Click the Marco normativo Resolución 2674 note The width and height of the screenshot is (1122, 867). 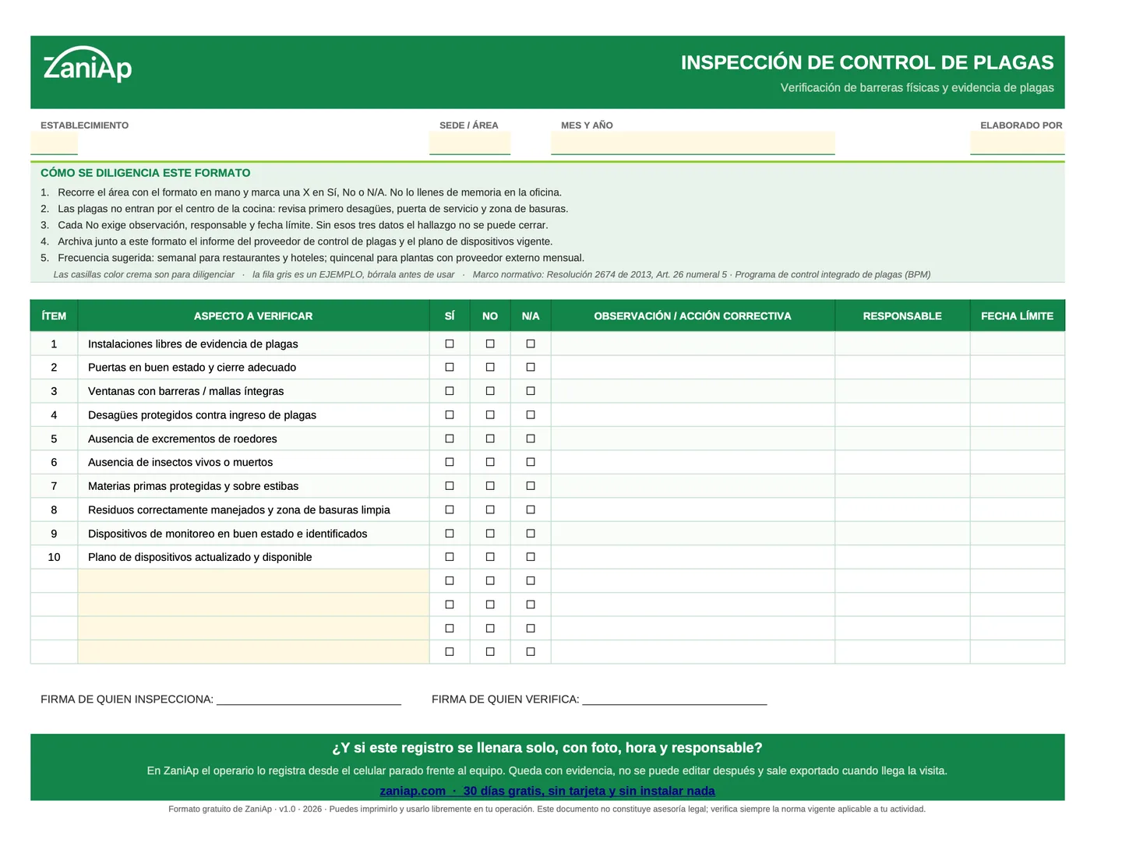click(701, 274)
